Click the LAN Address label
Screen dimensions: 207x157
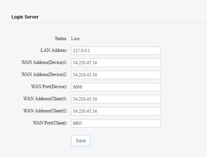click(x=54, y=50)
